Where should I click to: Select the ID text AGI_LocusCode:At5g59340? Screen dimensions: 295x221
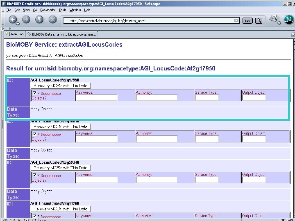click(54, 162)
